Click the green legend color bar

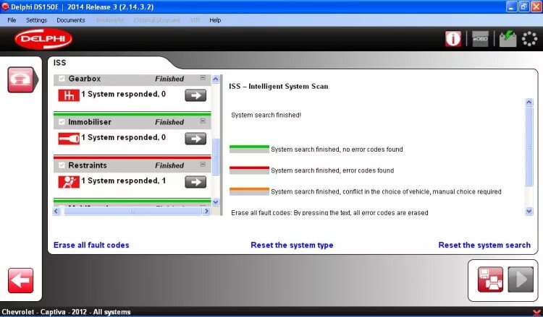point(249,149)
